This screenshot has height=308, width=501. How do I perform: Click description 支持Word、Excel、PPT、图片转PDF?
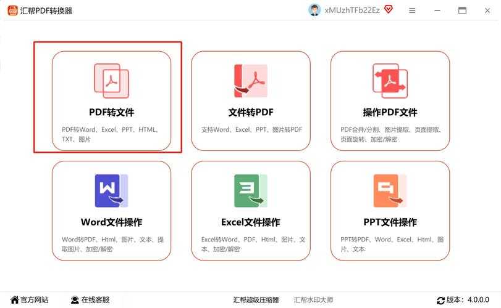coord(251,129)
